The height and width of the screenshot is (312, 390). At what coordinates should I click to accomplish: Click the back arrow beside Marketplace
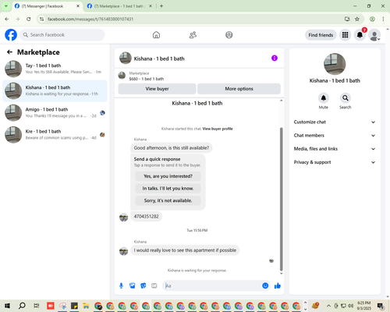coord(9,52)
